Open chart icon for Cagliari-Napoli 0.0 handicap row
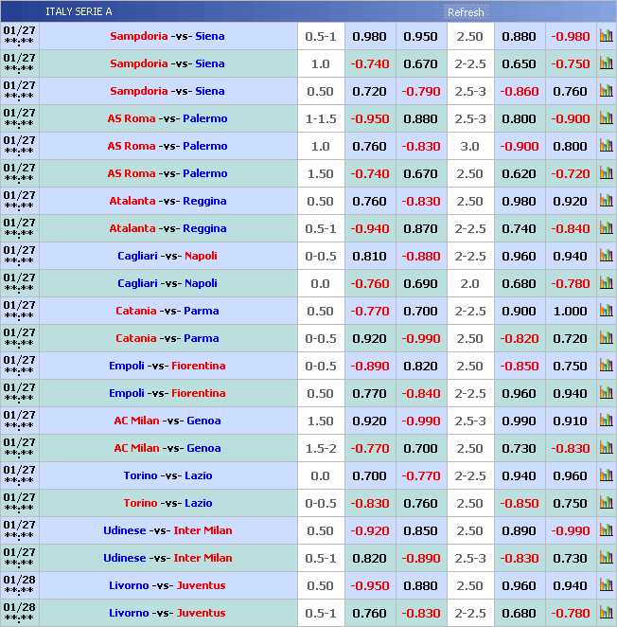Image resolution: width=617 pixels, height=627 pixels. 606,283
